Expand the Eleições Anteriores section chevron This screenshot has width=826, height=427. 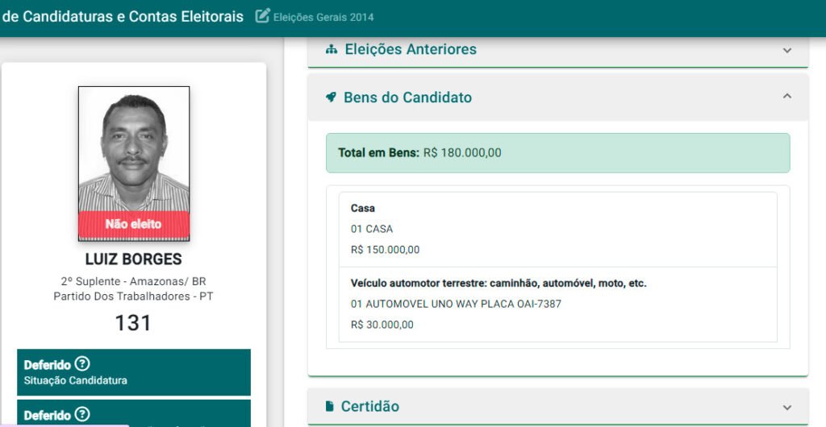787,50
